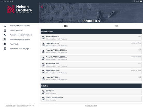Select PowerNel 2500 Mining Services title

53,71
